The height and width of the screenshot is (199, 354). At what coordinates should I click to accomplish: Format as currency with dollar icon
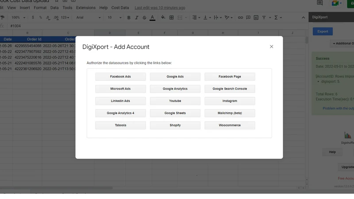(x=33, y=17)
